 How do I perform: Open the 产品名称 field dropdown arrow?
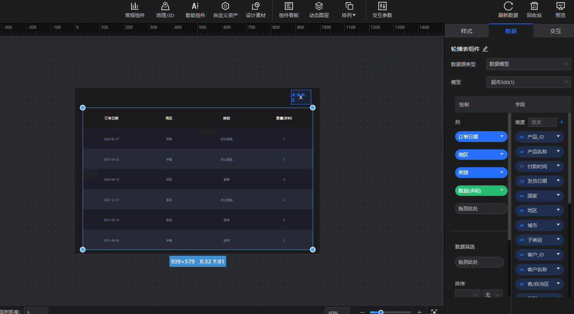tap(558, 151)
